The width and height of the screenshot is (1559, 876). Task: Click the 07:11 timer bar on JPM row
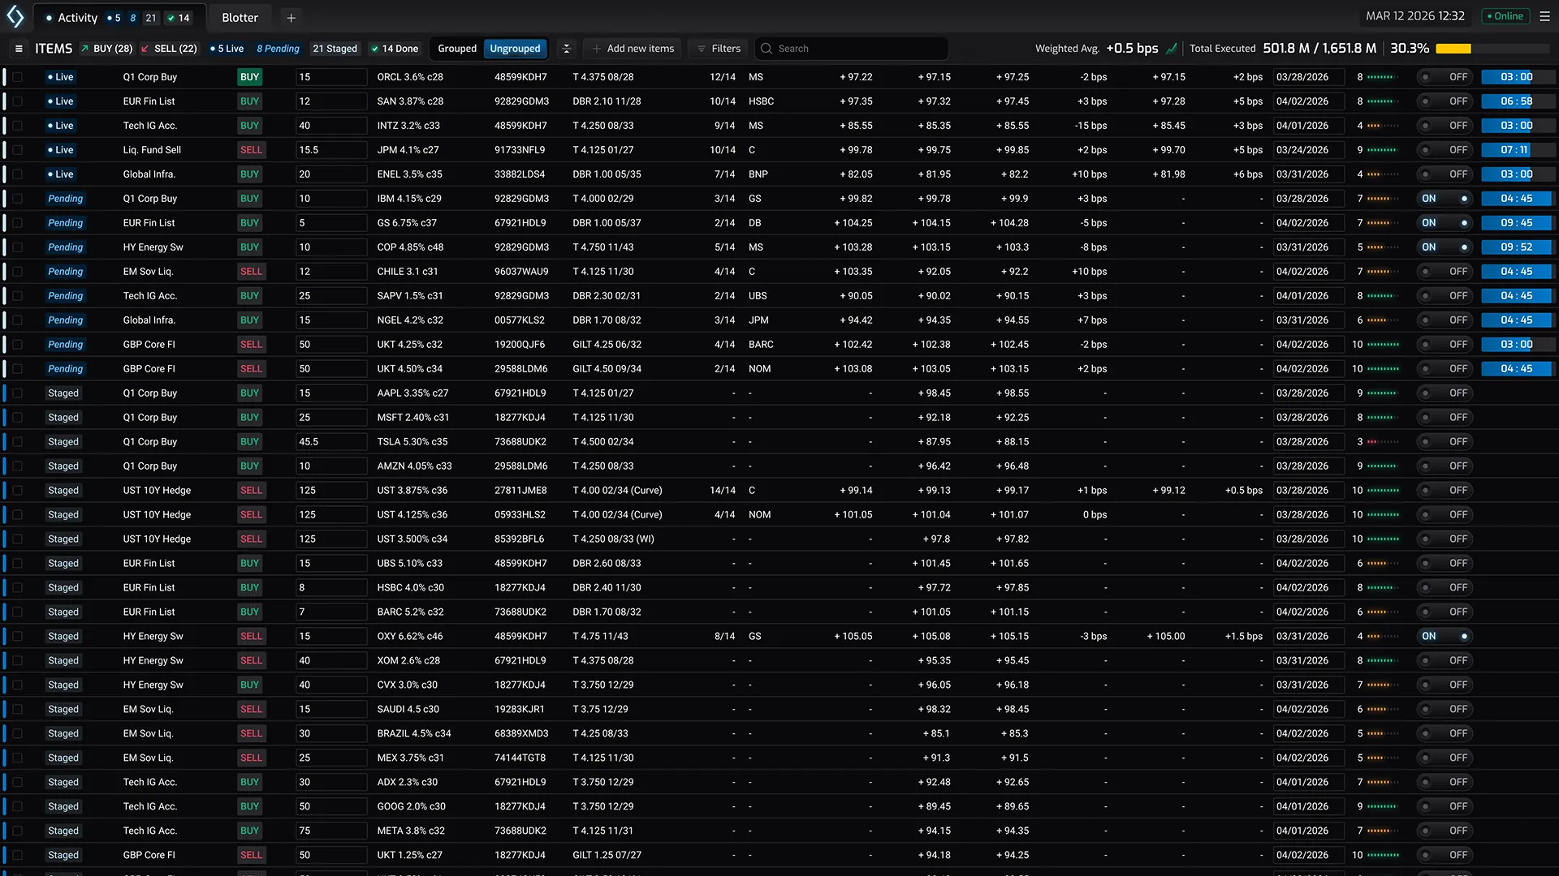pyautogui.click(x=1517, y=150)
